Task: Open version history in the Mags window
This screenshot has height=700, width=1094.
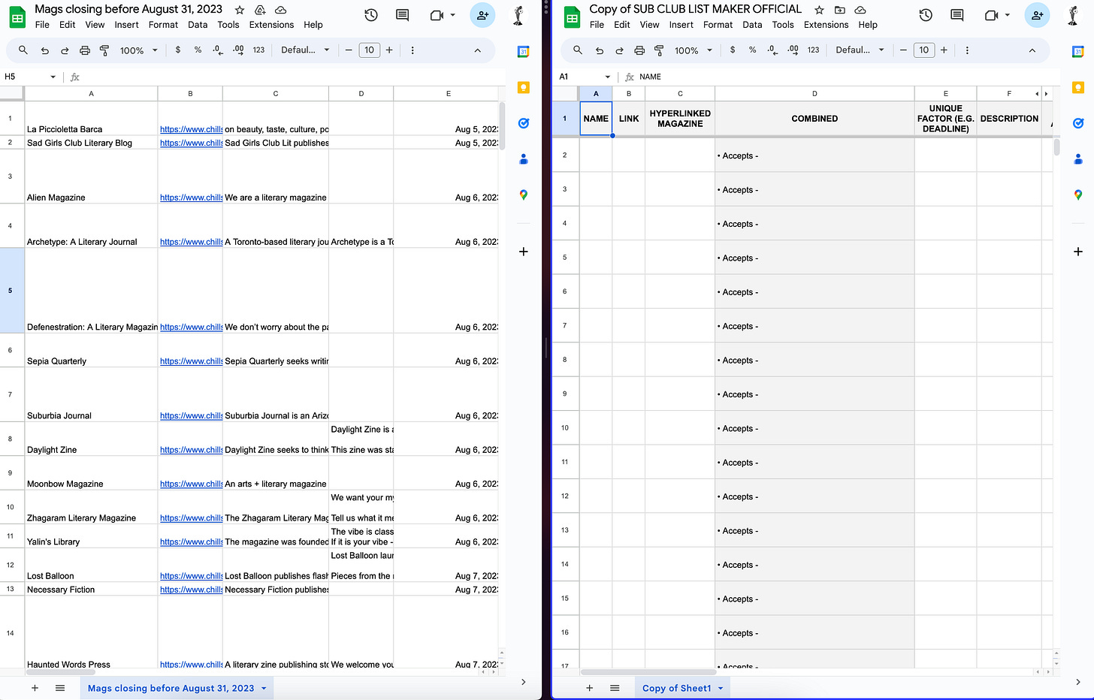Action: point(371,15)
